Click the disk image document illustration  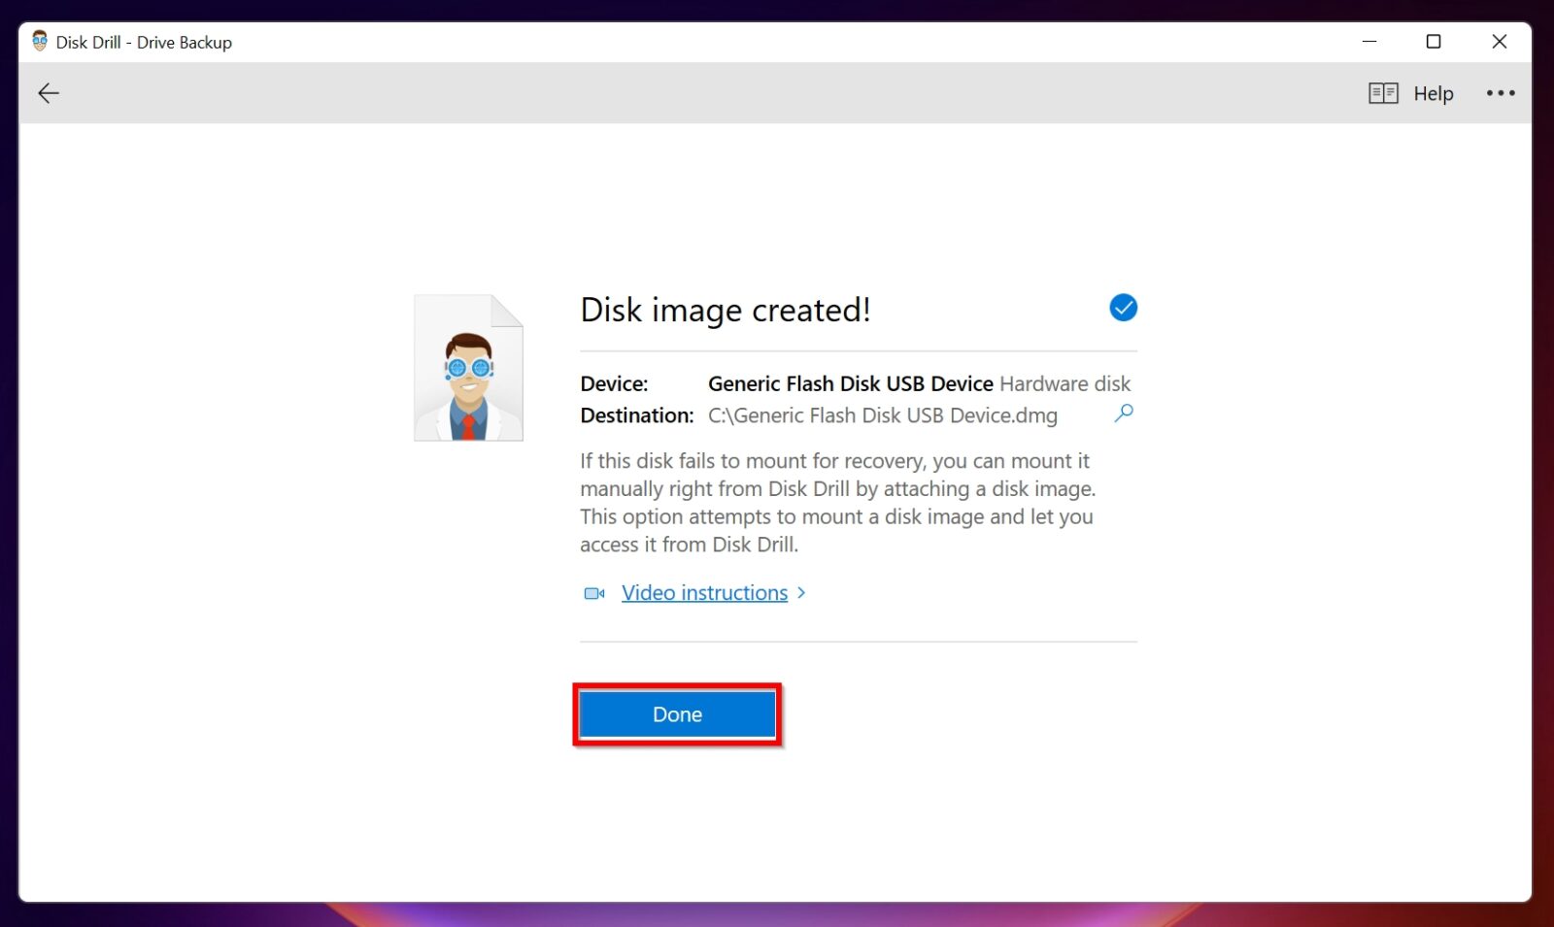pos(468,367)
